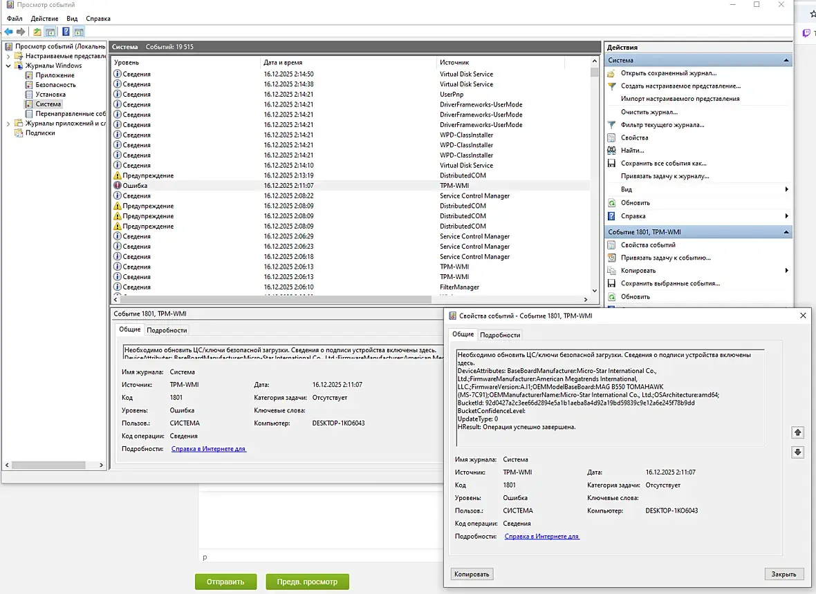The image size is (816, 594).
Task: Open Справка в Интернете link in dialog
Action: coord(541,536)
